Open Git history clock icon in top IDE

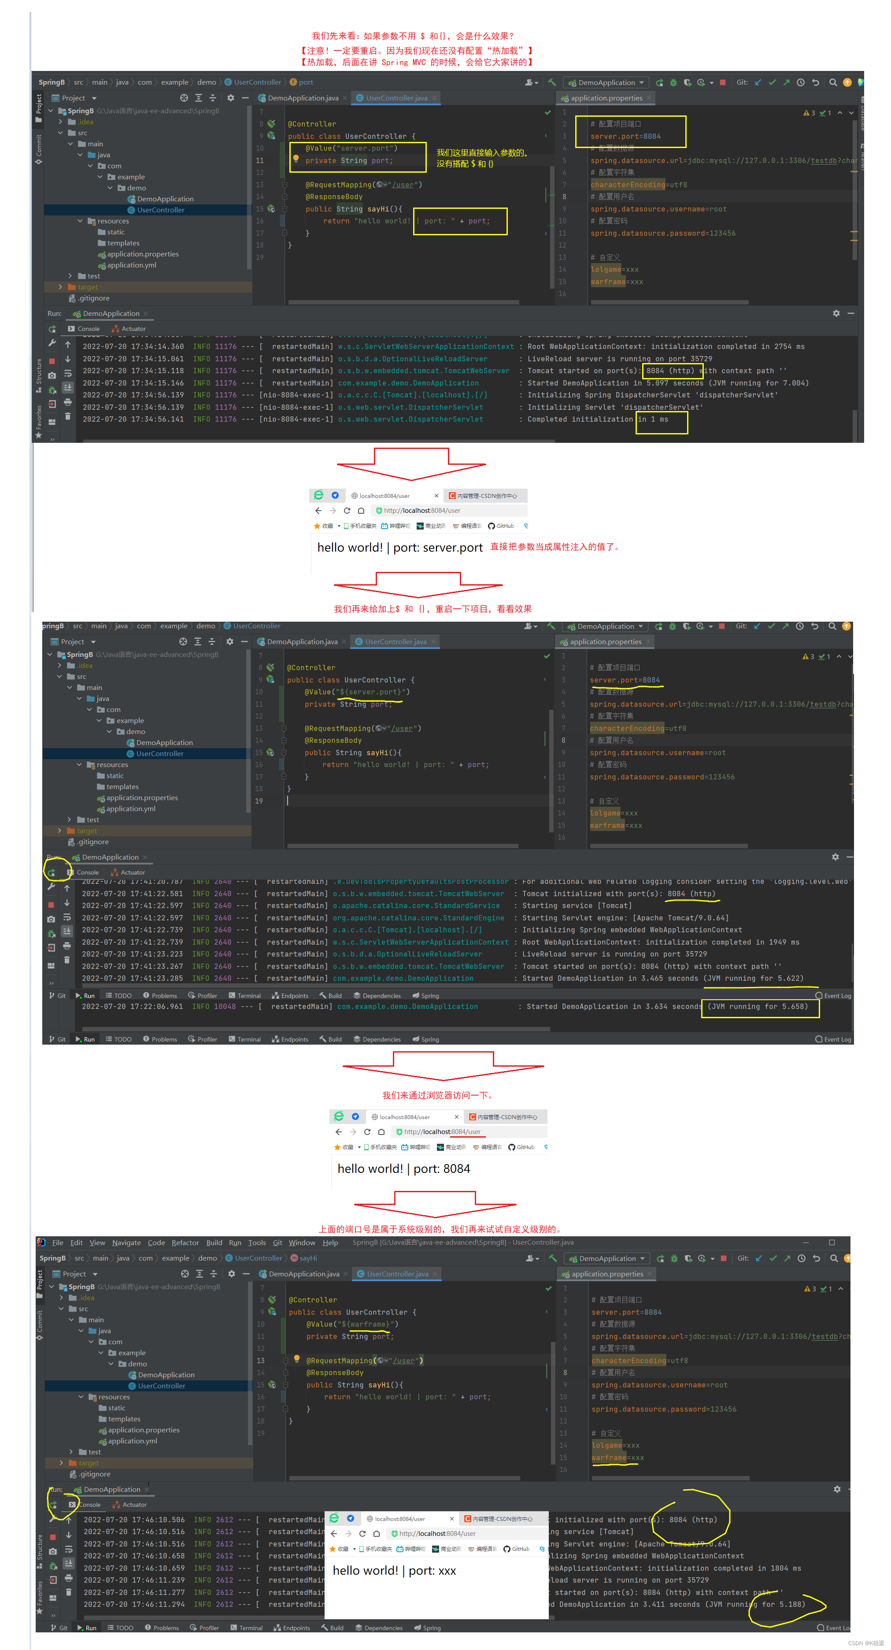point(801,82)
